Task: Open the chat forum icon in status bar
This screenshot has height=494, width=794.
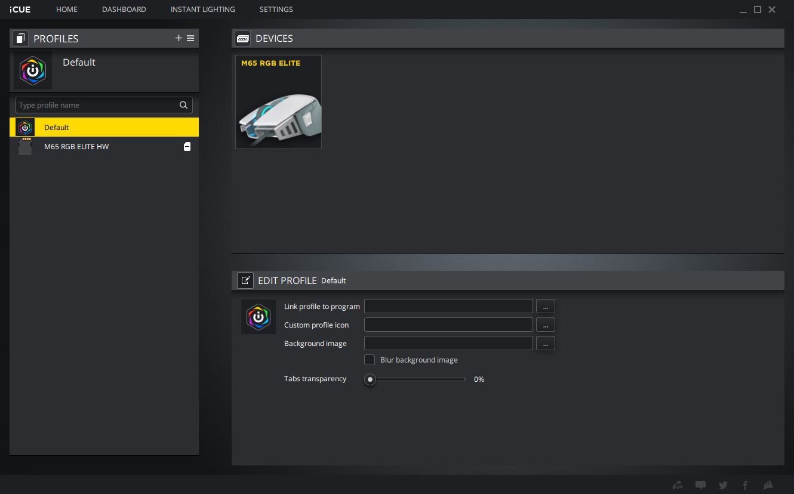Action: point(700,485)
